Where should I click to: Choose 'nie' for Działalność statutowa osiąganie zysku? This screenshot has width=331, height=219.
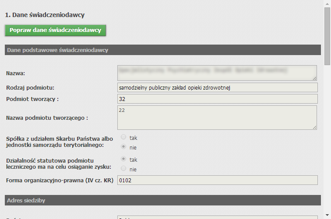coord(124,169)
